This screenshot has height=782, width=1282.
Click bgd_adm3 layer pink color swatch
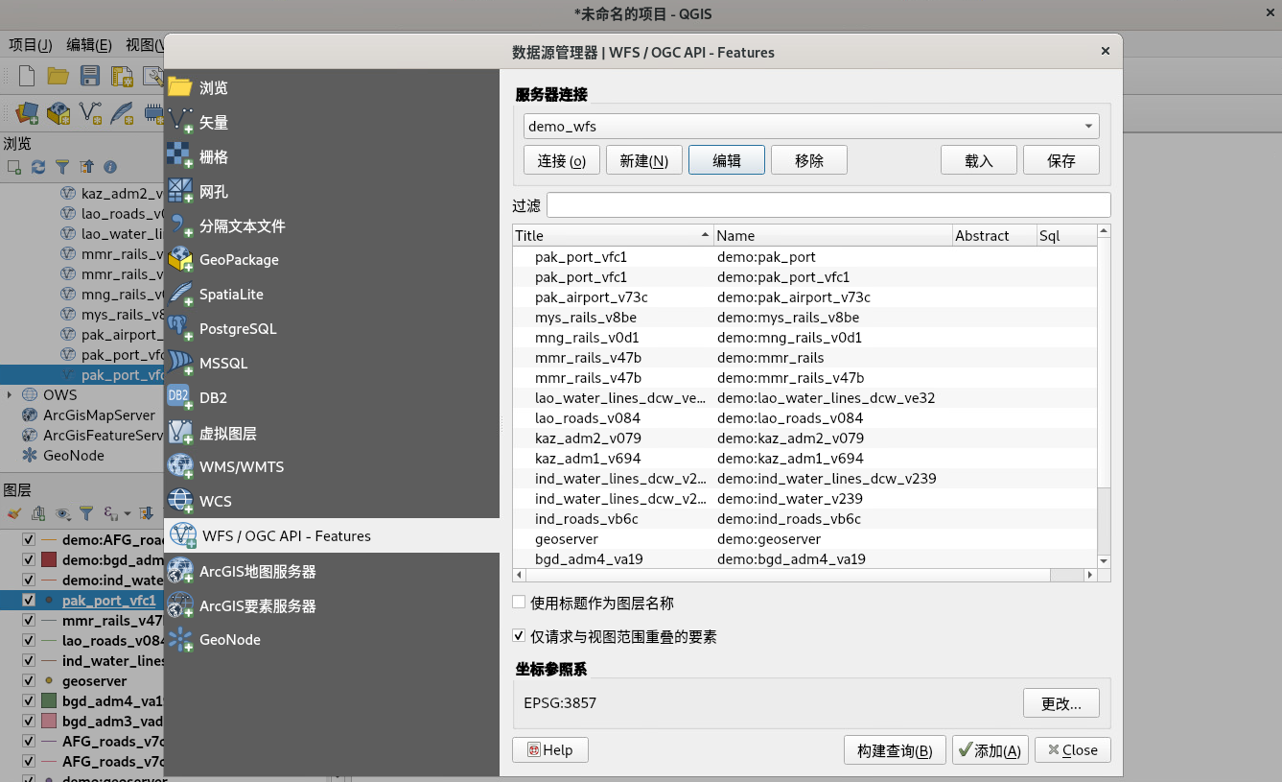tap(49, 721)
